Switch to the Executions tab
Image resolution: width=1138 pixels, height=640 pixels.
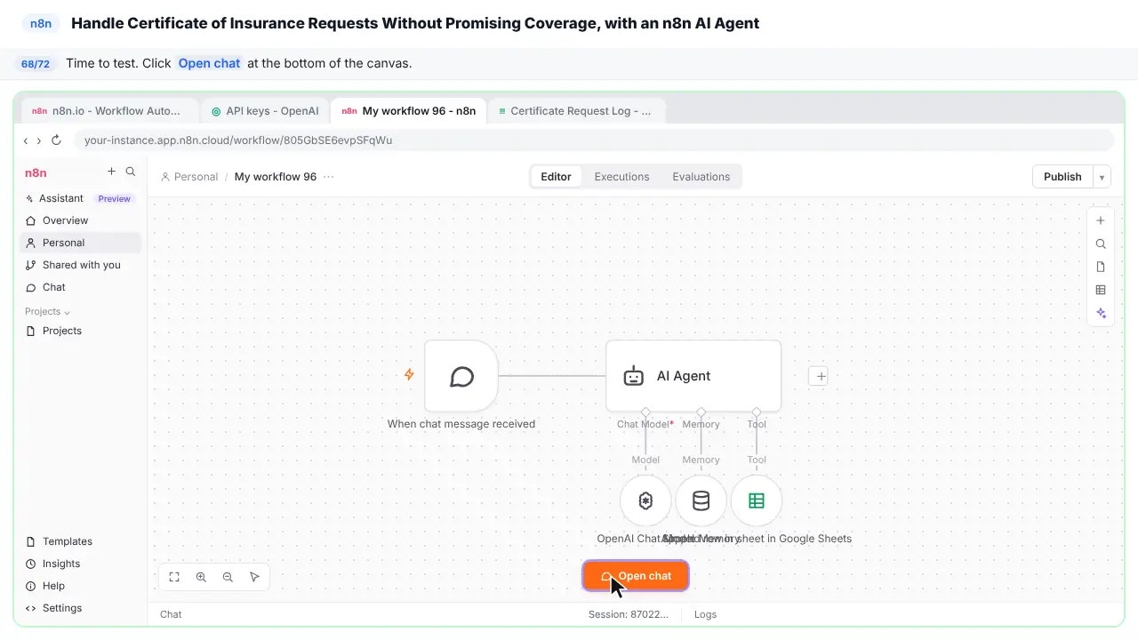(x=621, y=177)
